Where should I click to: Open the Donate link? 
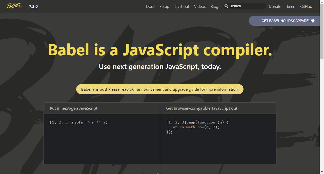pos(275,6)
